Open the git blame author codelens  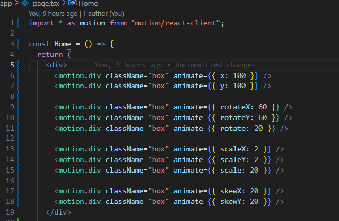[x=76, y=14]
